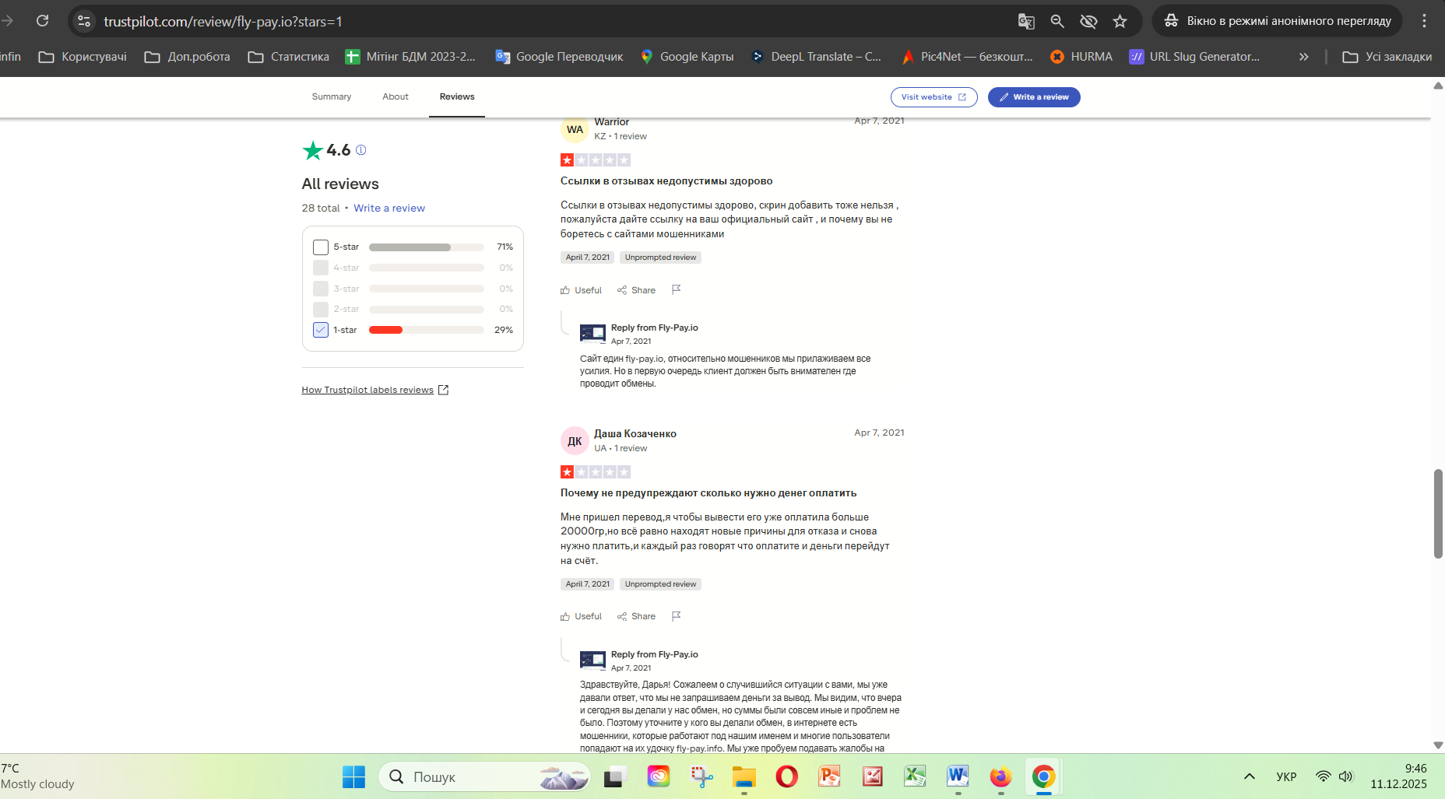Click the incognito mode indicator button
This screenshot has height=799, width=1445.
tap(1277, 21)
